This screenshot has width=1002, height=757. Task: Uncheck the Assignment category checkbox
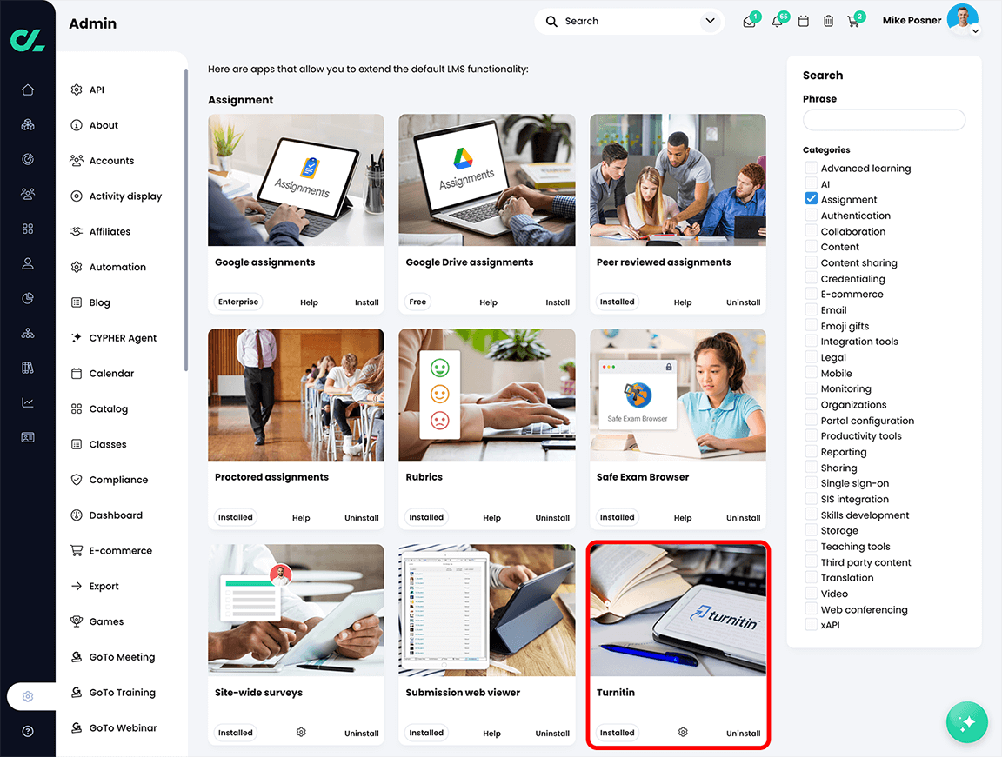point(811,199)
